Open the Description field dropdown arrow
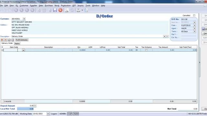The image size is (207, 116). tap(164, 36)
